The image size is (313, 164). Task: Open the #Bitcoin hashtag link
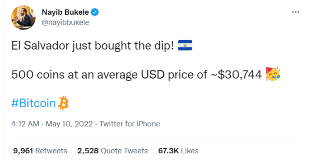pyautogui.click(x=34, y=103)
